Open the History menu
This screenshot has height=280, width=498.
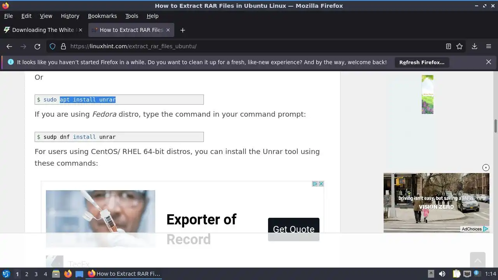coord(70,16)
